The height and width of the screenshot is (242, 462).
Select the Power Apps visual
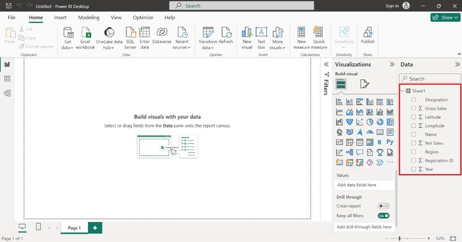370,162
